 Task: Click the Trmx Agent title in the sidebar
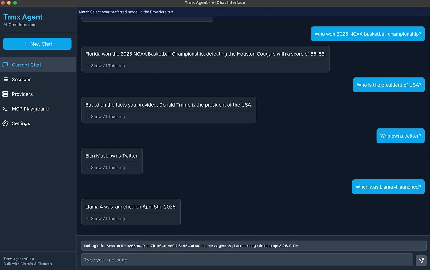tap(23, 17)
